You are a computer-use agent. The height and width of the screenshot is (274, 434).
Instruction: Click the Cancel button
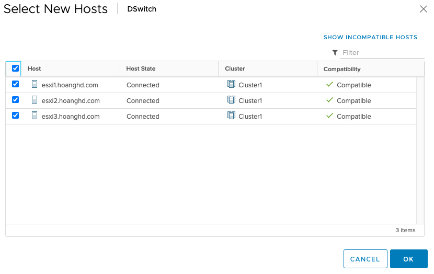(x=365, y=259)
